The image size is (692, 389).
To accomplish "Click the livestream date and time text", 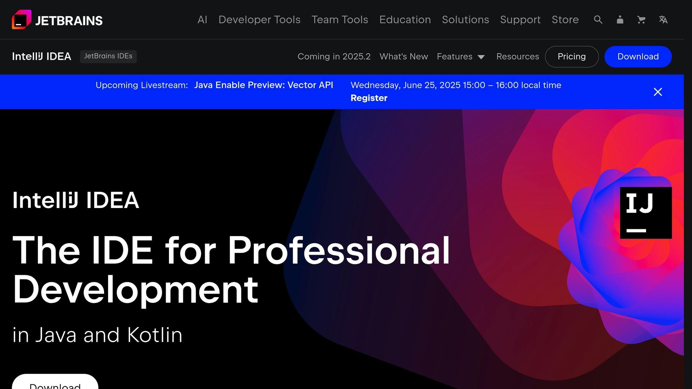I will tap(456, 85).
